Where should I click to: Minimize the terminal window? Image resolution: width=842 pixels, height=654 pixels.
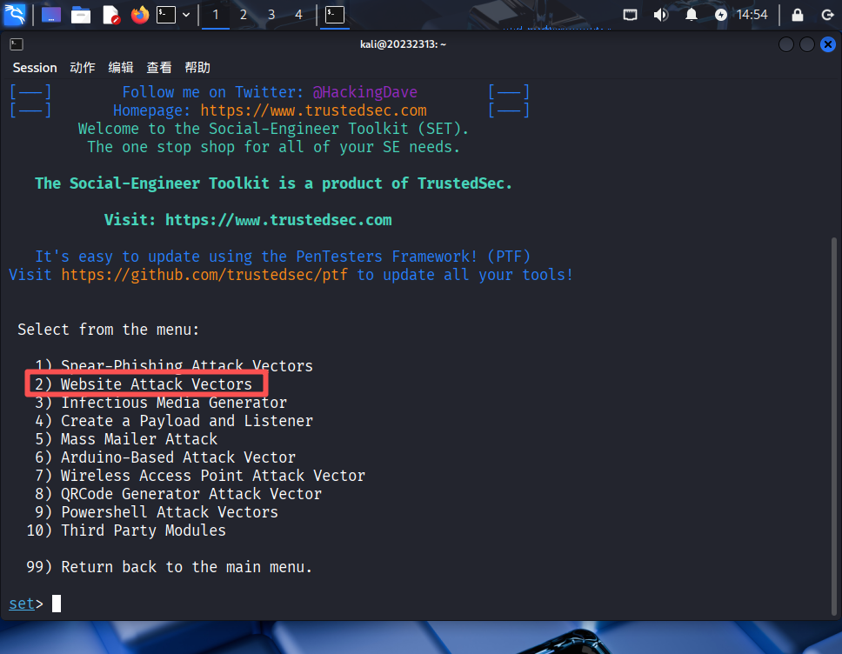(786, 44)
